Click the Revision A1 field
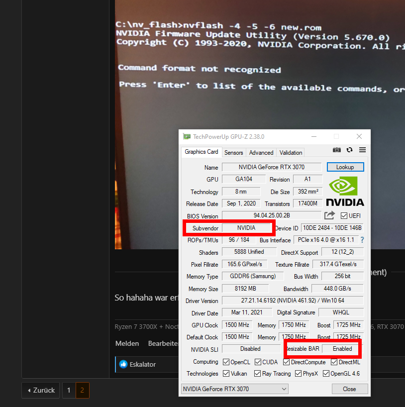405x407 pixels. (307, 179)
